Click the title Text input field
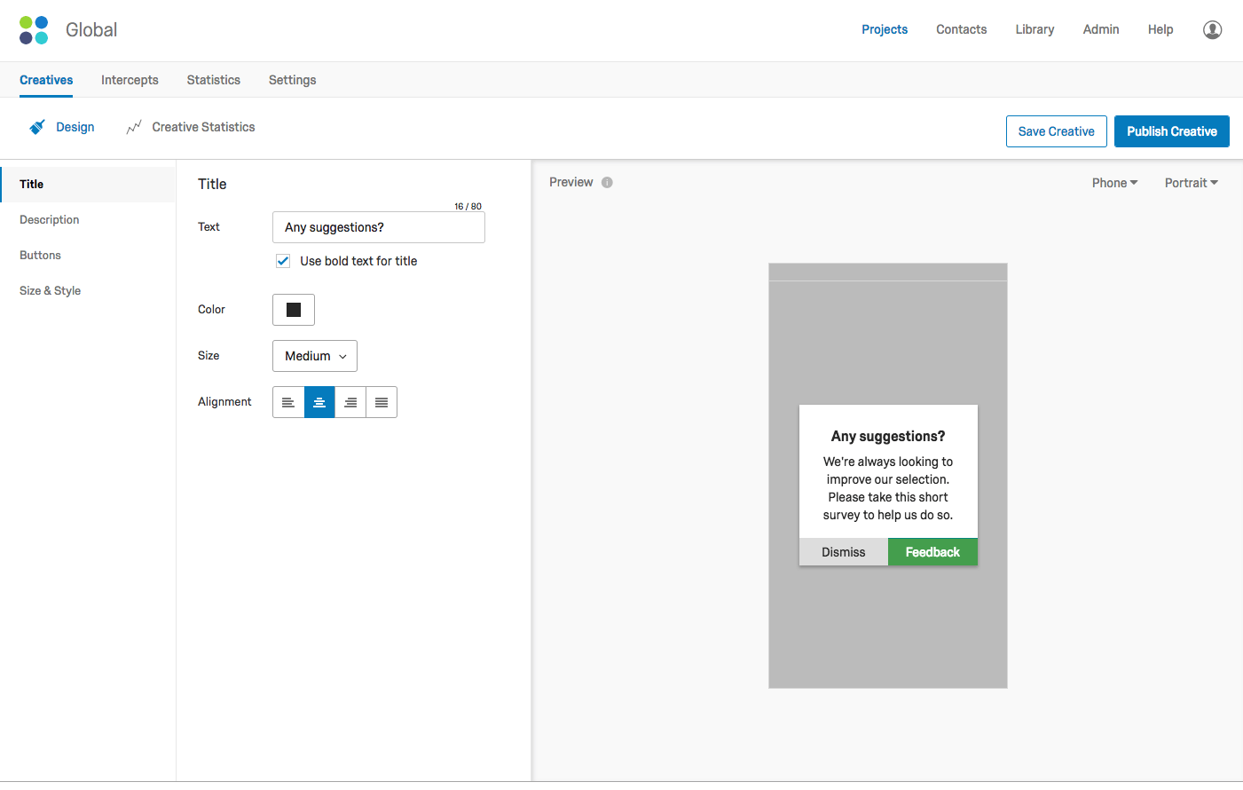1243x790 pixels. 379,227
